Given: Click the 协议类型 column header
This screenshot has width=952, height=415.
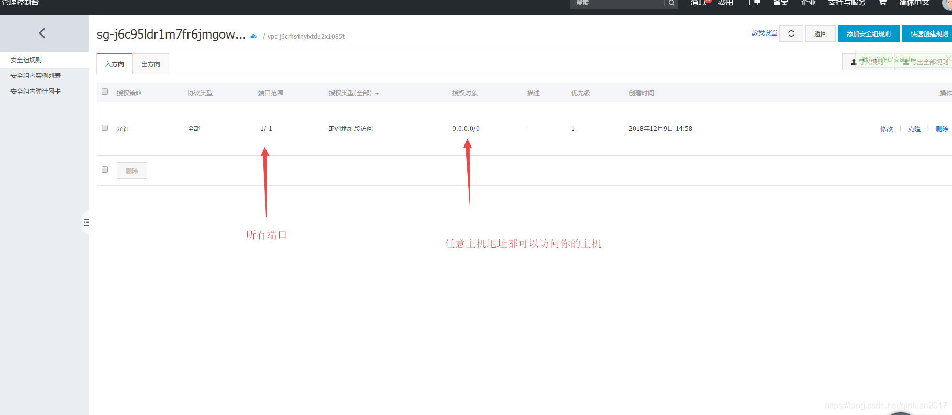Looking at the screenshot, I should [x=200, y=93].
